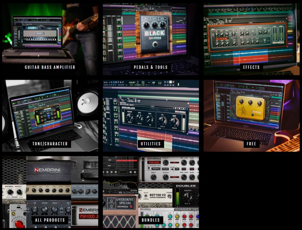Open the Bundles label

click(x=150, y=220)
